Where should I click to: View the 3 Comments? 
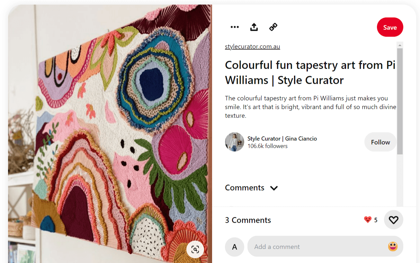pyautogui.click(x=248, y=220)
